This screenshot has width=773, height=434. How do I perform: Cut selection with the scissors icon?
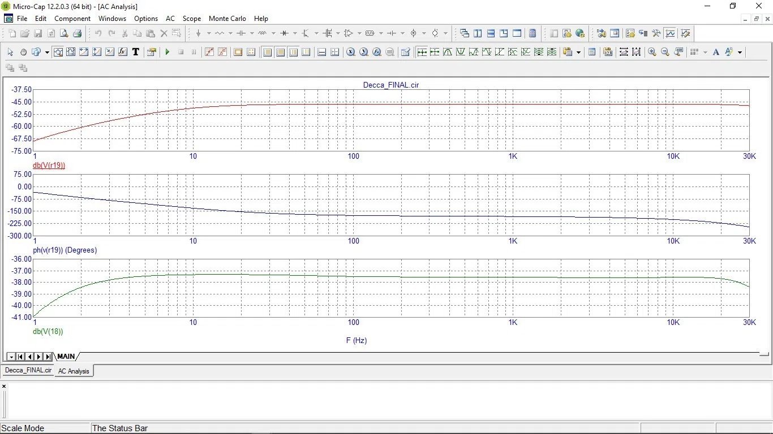tap(124, 33)
